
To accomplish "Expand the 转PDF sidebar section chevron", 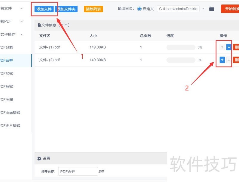I will [x=22, y=21].
